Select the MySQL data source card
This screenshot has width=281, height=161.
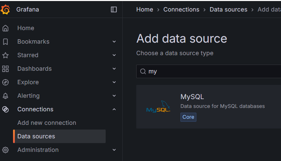[x=209, y=107]
